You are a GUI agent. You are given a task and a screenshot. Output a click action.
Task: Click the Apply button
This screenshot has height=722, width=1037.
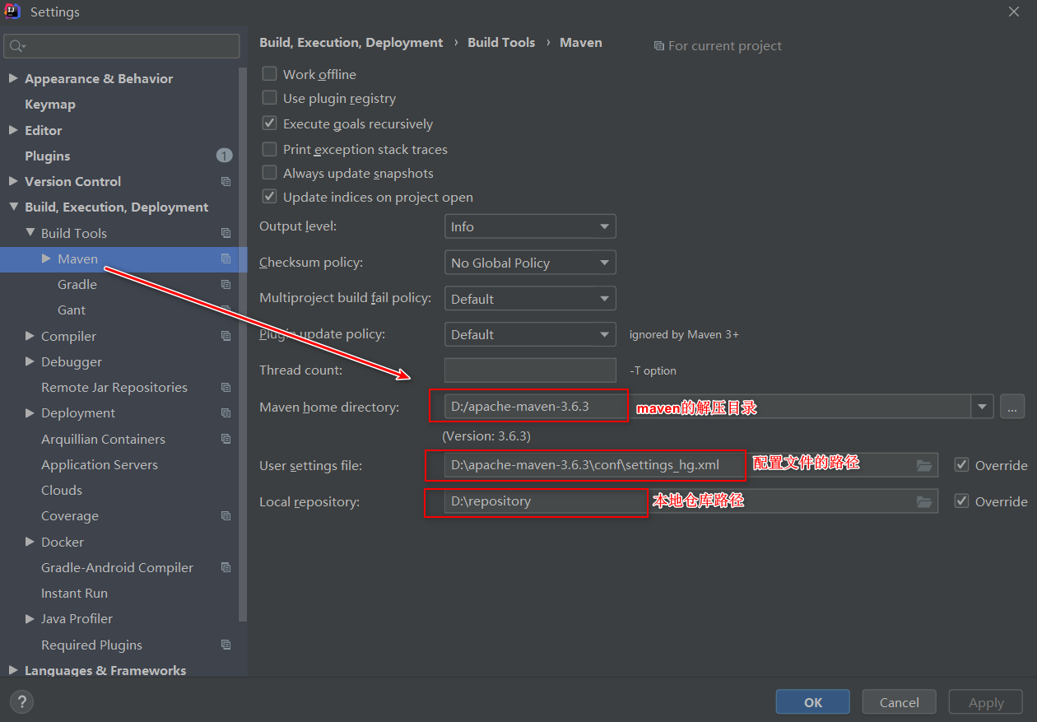point(986,702)
